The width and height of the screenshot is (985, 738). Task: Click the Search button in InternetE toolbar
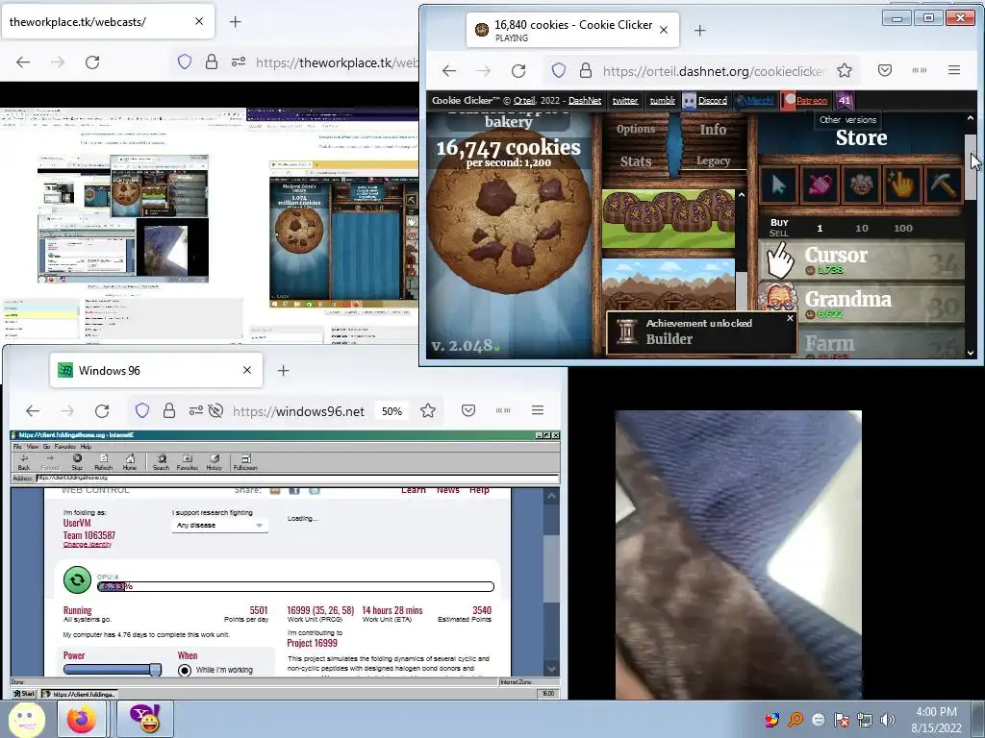pos(161,462)
